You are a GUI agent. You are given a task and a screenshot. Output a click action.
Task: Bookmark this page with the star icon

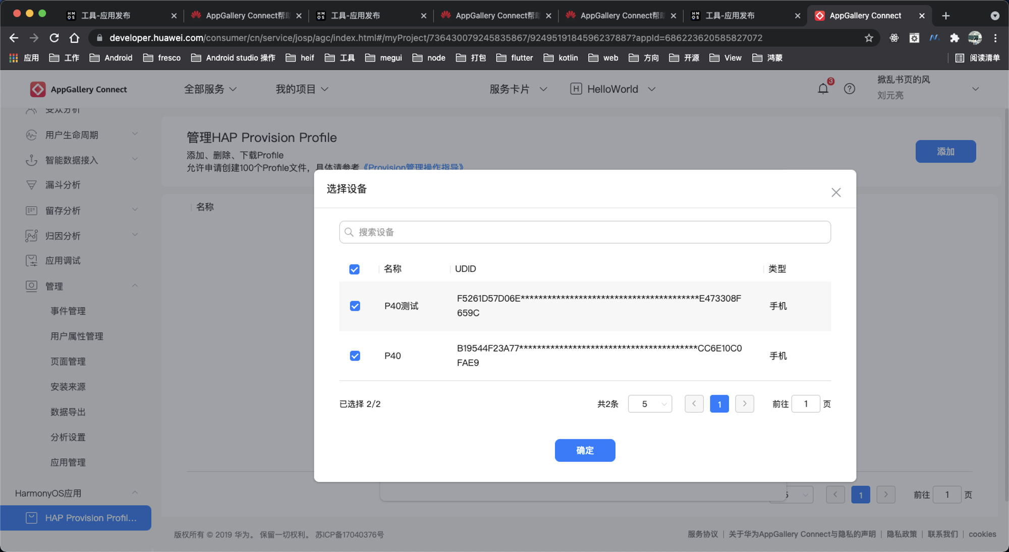869,38
